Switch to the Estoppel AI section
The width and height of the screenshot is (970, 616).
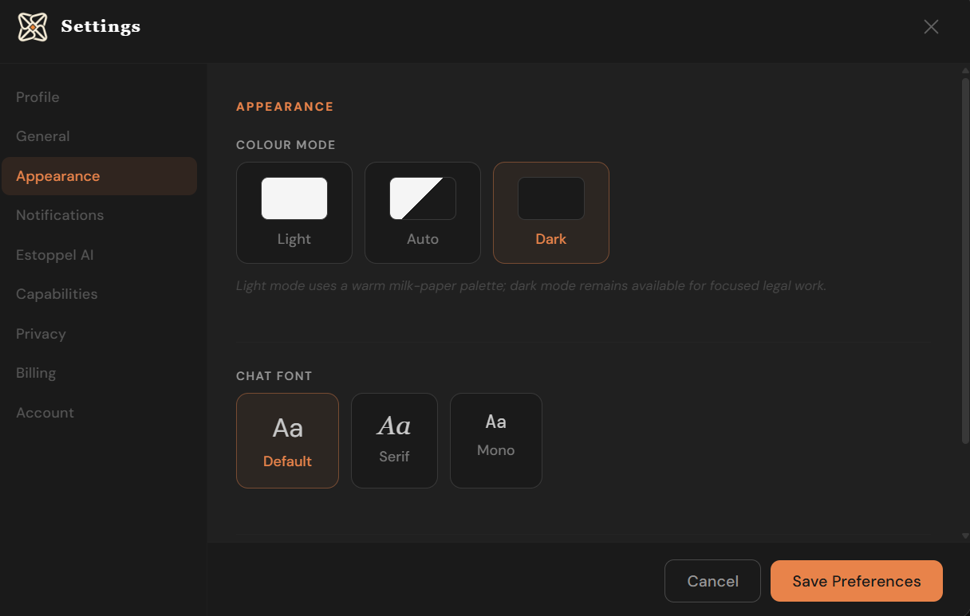click(99, 255)
